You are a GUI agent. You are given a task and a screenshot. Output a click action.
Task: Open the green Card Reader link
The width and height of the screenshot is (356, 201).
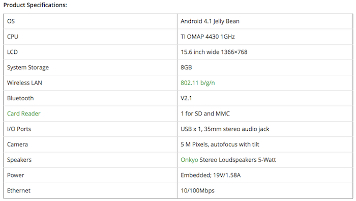point(23,113)
